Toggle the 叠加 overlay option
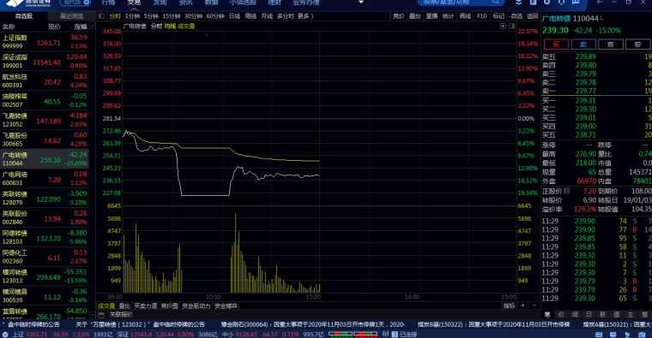The height and width of the screenshot is (338, 652). pyautogui.click(x=415, y=16)
